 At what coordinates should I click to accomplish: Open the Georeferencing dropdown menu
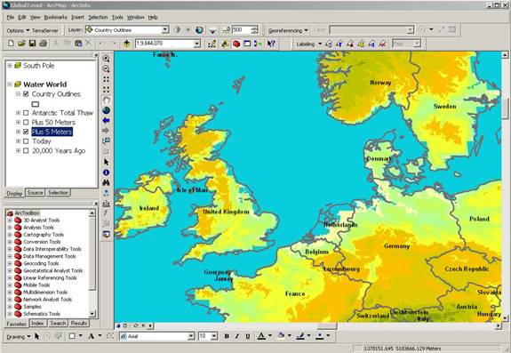pyautogui.click(x=288, y=30)
